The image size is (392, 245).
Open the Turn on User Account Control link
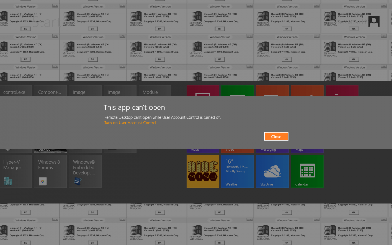[130, 123]
